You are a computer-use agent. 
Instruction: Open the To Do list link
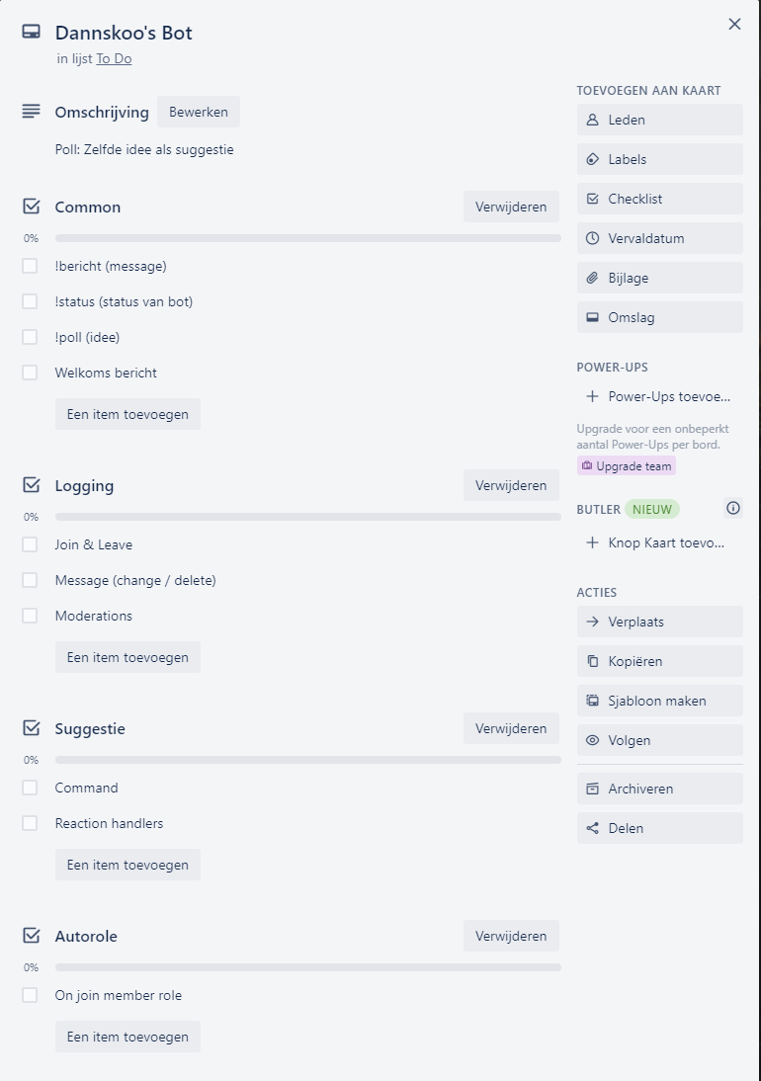click(114, 58)
